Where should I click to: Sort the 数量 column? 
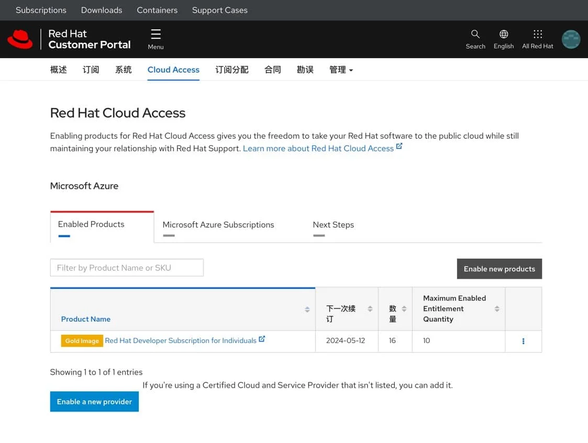pyautogui.click(x=403, y=309)
